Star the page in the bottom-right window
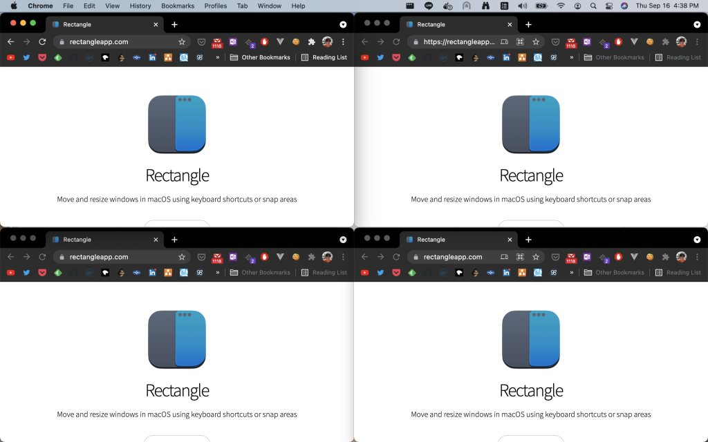Viewport: 708px width, 442px height. coord(536,257)
